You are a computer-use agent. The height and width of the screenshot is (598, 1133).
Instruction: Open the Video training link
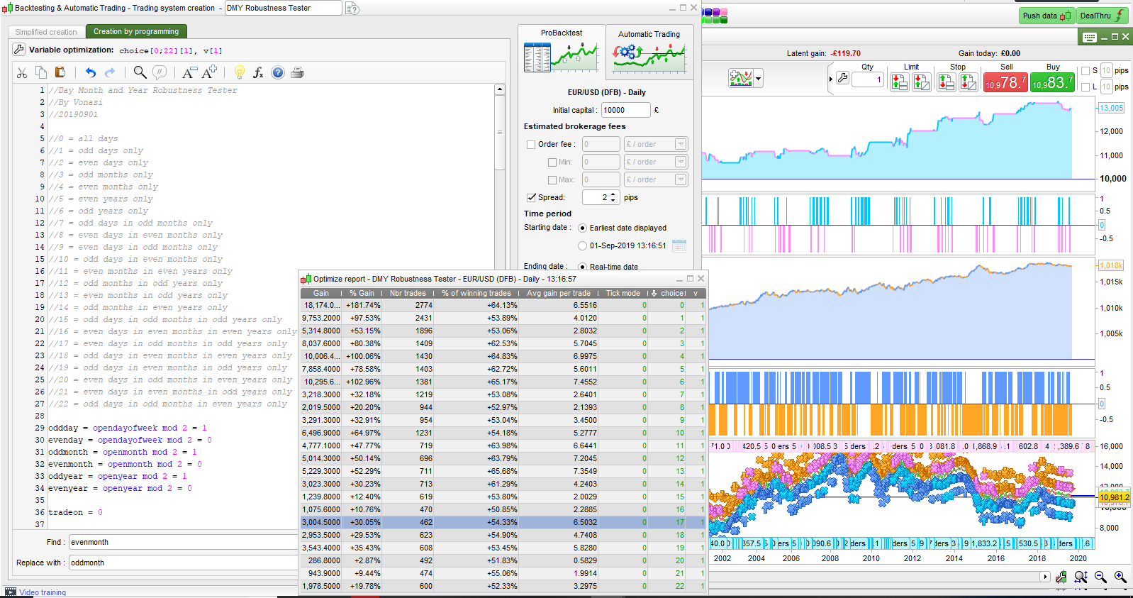(x=43, y=592)
